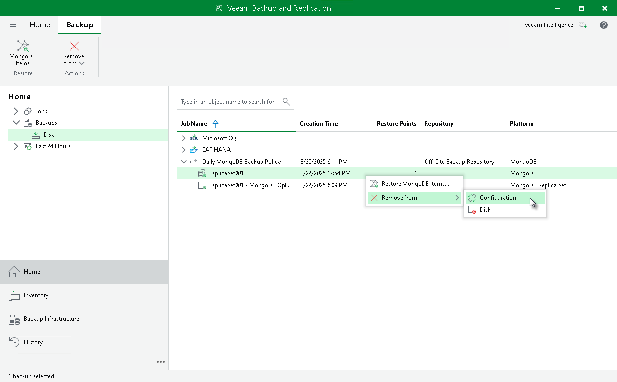
Task: Click the search magnifier icon
Action: (x=286, y=102)
